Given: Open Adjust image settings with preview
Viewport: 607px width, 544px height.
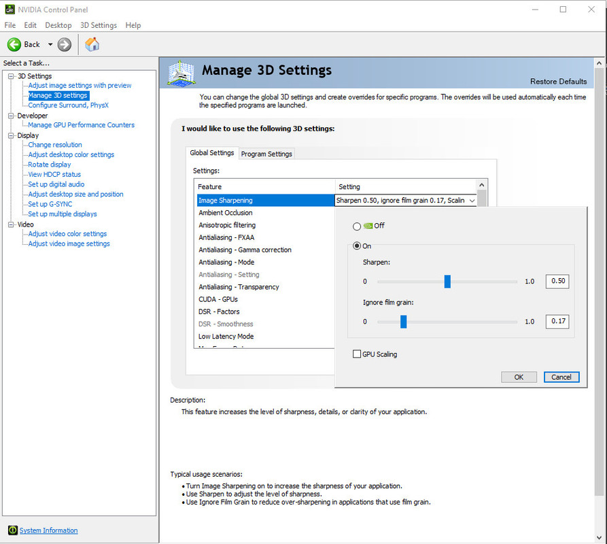Looking at the screenshot, I should pos(80,85).
